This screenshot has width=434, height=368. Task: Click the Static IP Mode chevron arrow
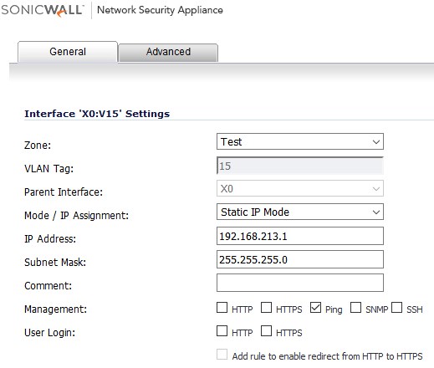(x=376, y=212)
